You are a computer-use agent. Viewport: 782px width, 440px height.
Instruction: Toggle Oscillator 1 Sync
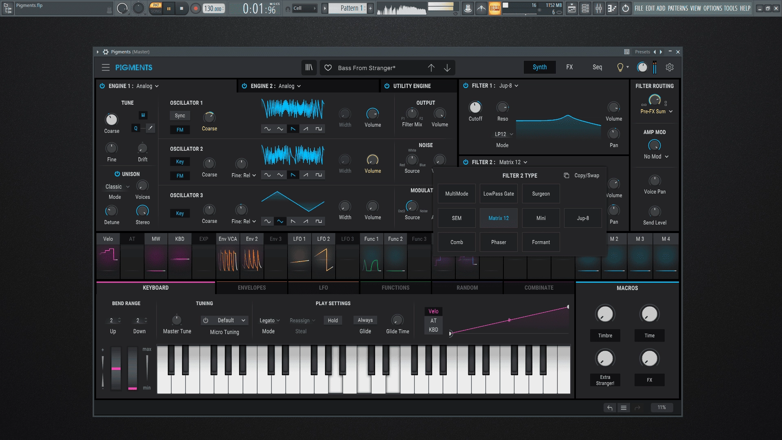coord(180,116)
